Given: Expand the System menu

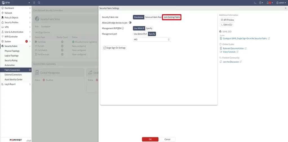Looking at the screenshot, I should point(16,41).
